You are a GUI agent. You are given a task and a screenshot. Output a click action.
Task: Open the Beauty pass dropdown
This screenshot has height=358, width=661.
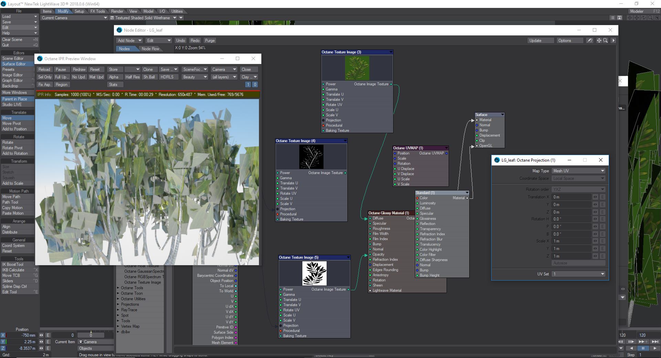(x=195, y=77)
